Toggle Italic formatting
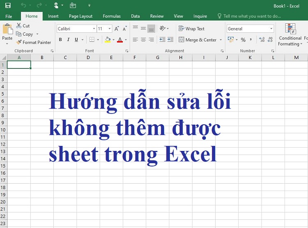 pos(68,40)
